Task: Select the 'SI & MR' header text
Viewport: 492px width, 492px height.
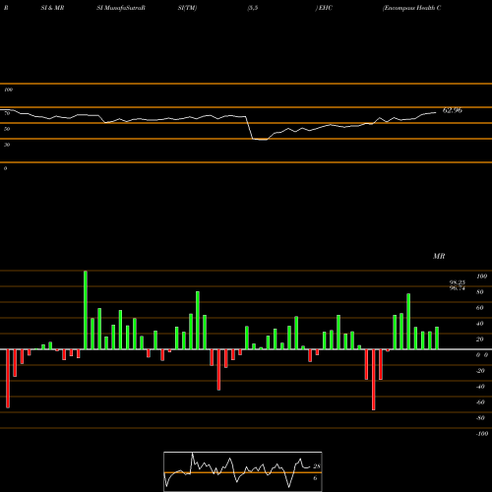Action: 52,8
